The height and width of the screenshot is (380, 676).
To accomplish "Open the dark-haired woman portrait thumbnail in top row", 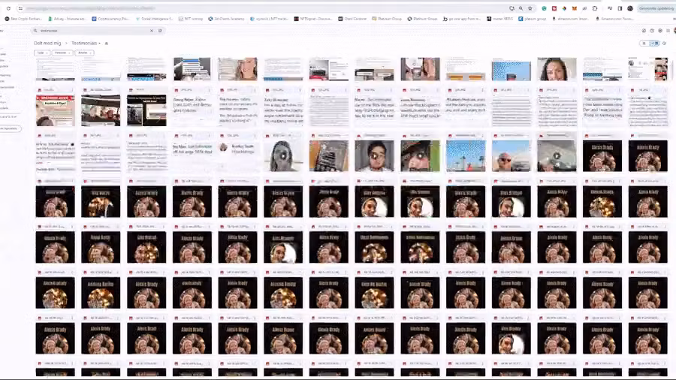I will pyautogui.click(x=557, y=69).
